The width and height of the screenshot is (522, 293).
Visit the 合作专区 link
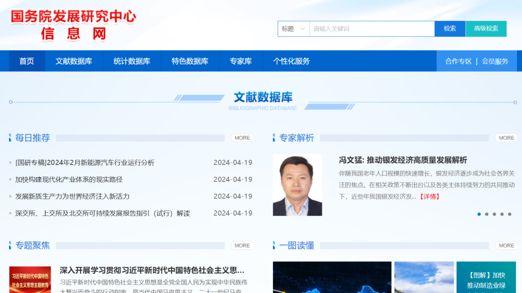point(458,61)
